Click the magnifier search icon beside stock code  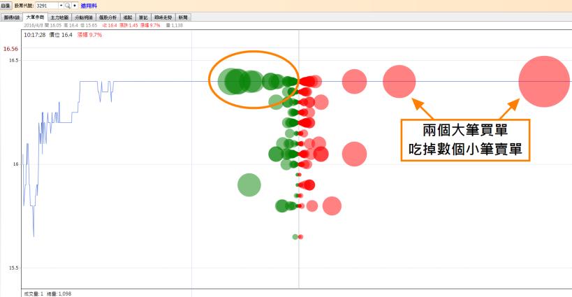68,6
